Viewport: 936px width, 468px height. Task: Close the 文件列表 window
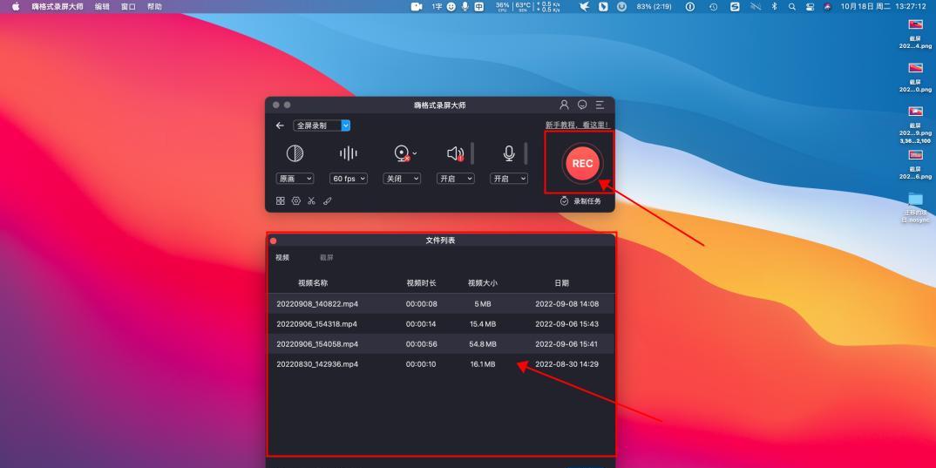(x=274, y=241)
